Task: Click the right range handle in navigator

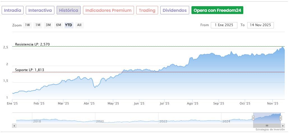Action: (x=281, y=118)
